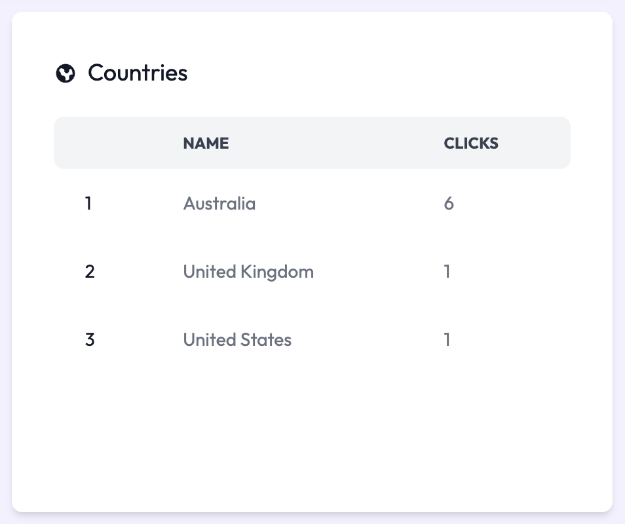Click rank number 1 in the table

click(x=88, y=204)
